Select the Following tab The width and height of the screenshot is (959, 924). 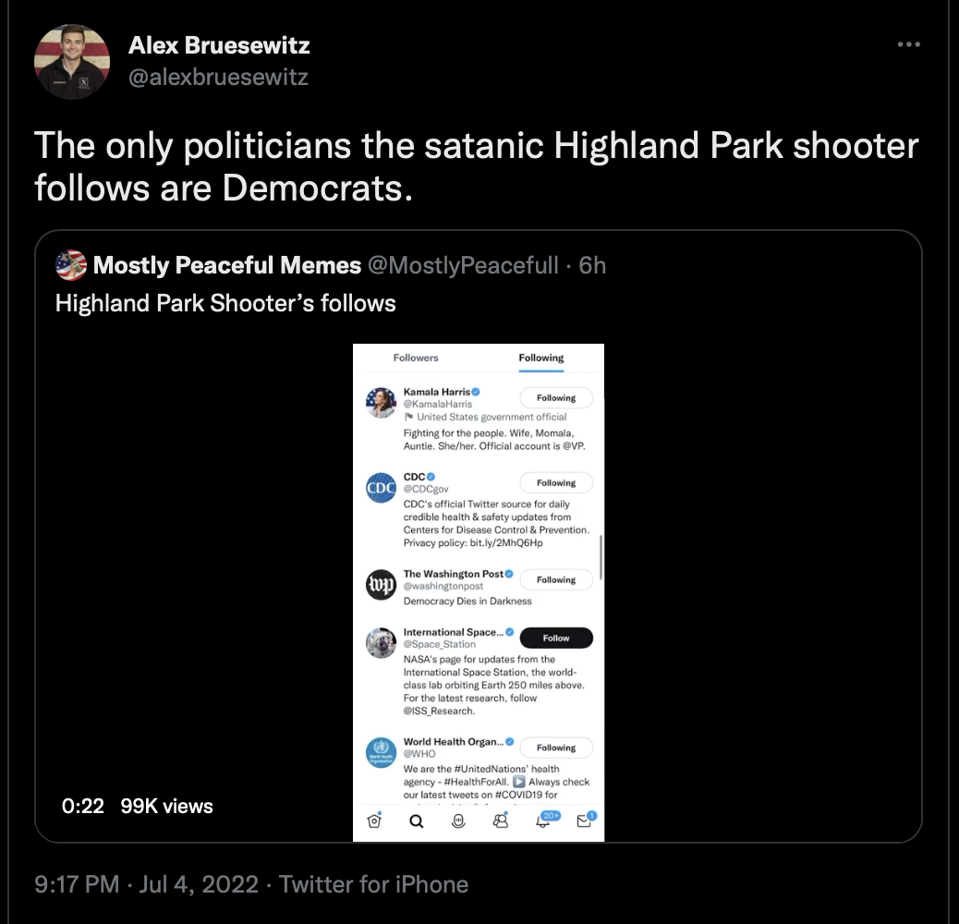pos(541,358)
